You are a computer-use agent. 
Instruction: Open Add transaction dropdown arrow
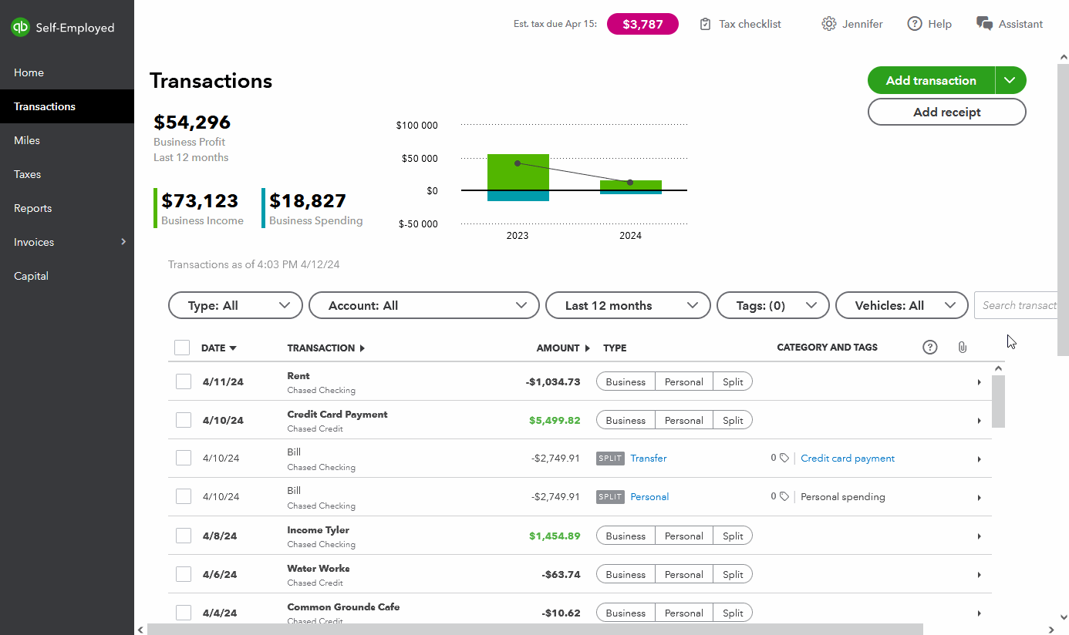point(1010,80)
